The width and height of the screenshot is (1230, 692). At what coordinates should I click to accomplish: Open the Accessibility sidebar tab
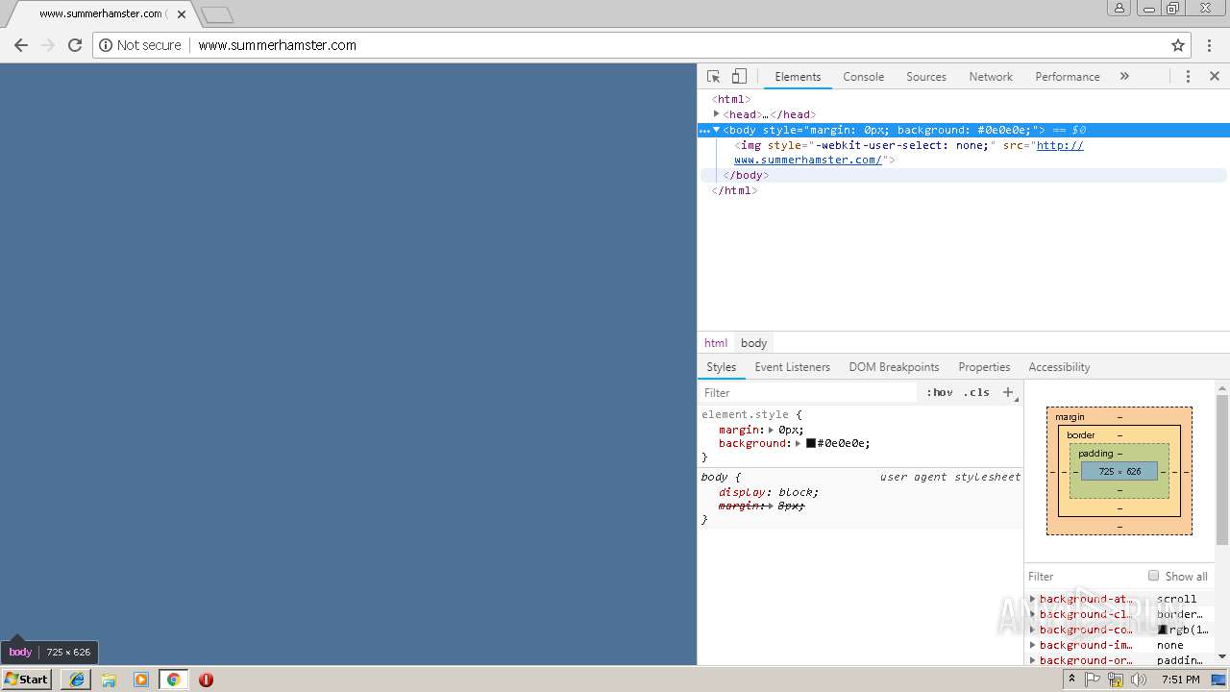(x=1059, y=367)
